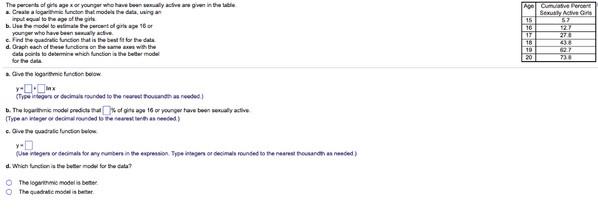Click the Cumulative Percent column header

pos(566,9)
